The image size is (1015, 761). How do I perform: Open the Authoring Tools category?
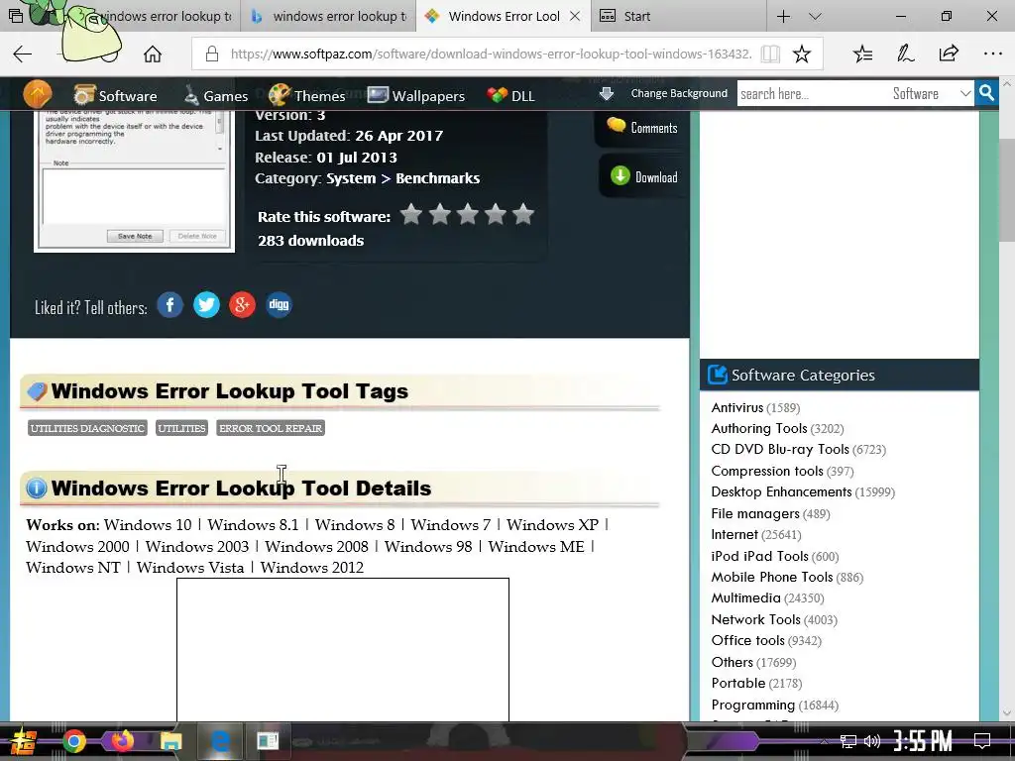pos(759,428)
